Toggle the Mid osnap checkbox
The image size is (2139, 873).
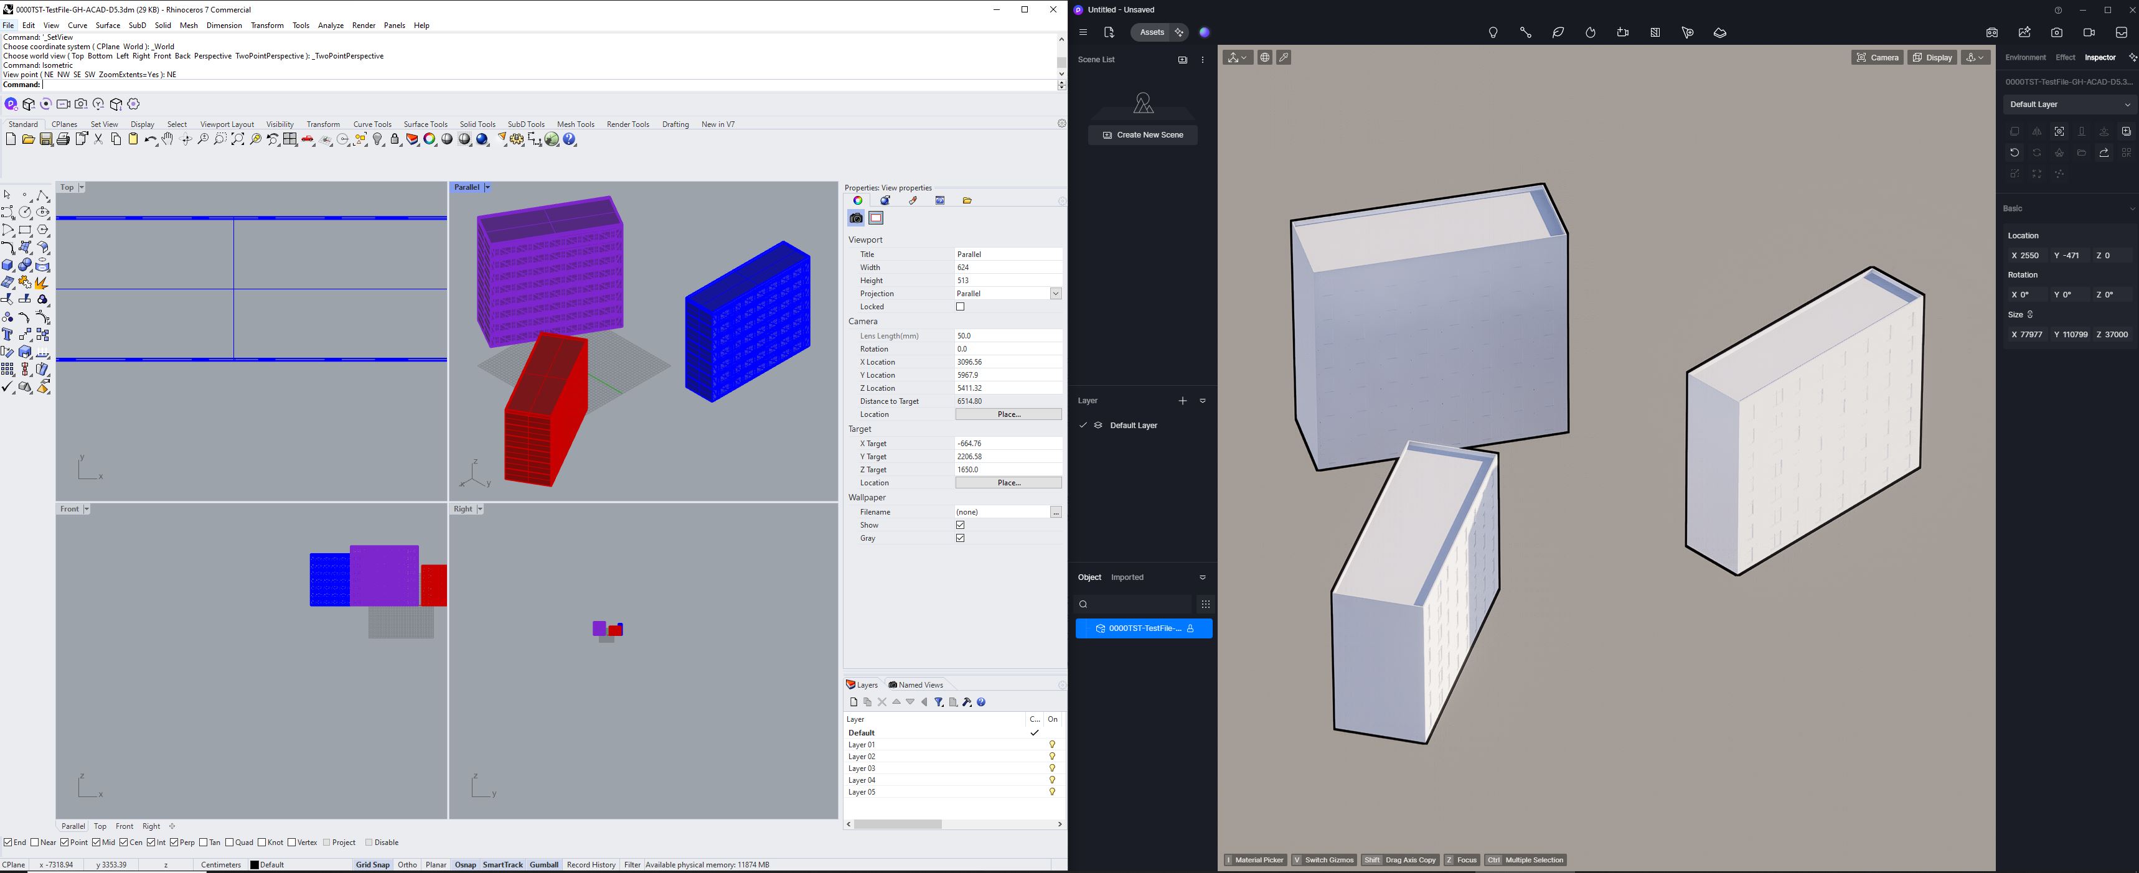pos(96,843)
